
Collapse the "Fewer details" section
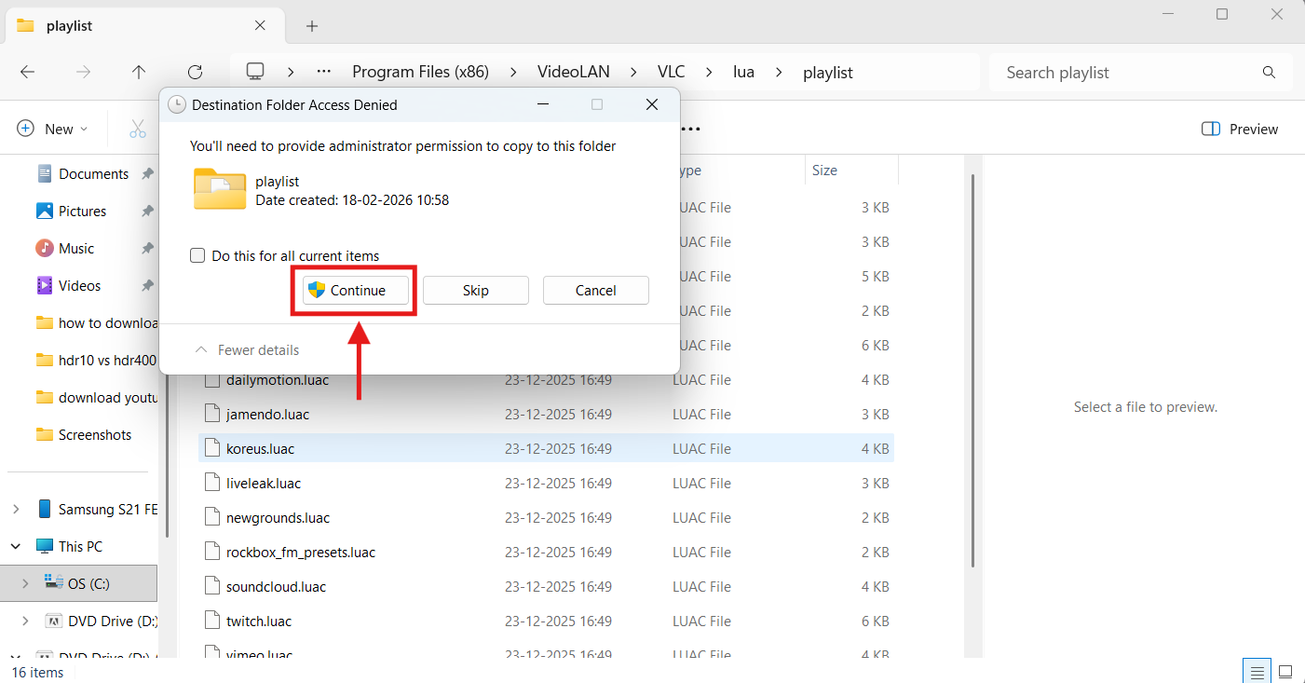point(247,349)
